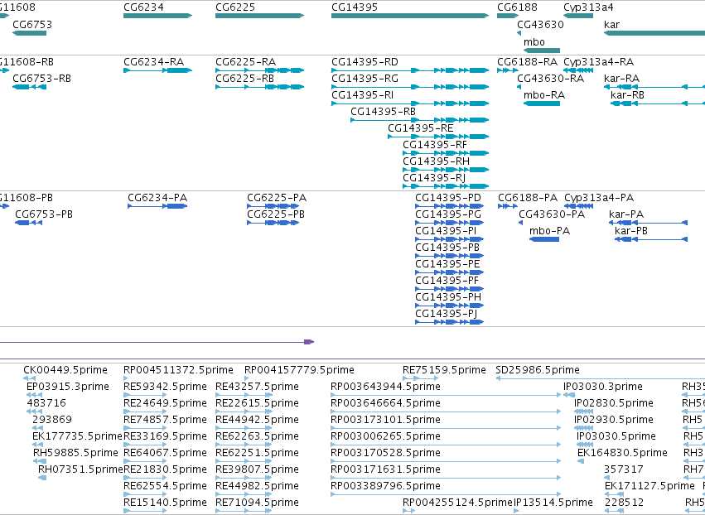The height and width of the screenshot is (515, 705).
Task: Select EST CK00449.5prime
Action: point(65,370)
